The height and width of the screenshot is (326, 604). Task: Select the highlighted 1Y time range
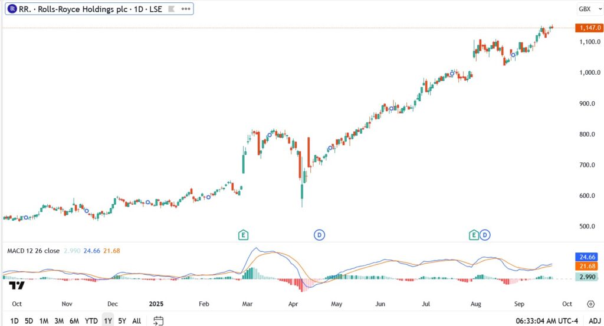(x=108, y=321)
